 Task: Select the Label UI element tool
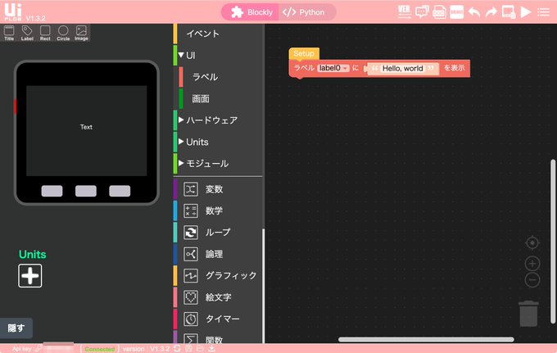[27, 33]
